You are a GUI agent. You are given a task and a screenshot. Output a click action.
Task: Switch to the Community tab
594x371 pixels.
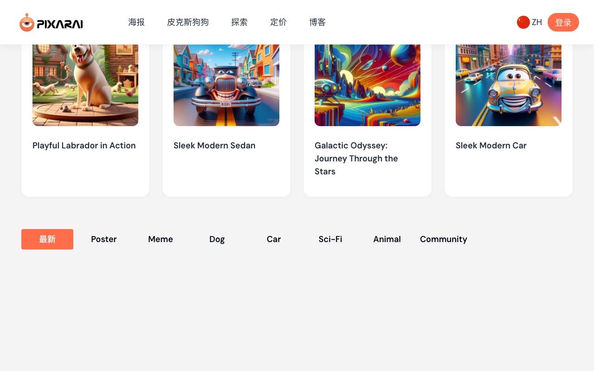[x=444, y=239]
